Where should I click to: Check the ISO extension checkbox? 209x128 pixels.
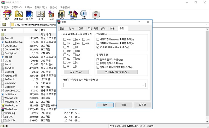click(74, 39)
